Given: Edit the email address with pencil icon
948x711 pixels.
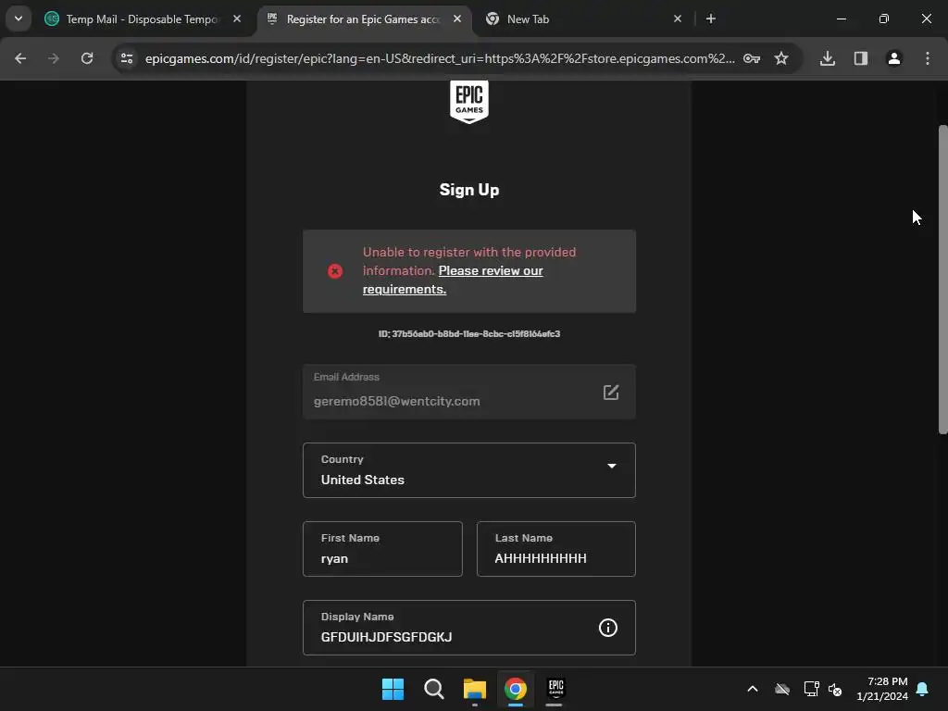Looking at the screenshot, I should point(611,392).
